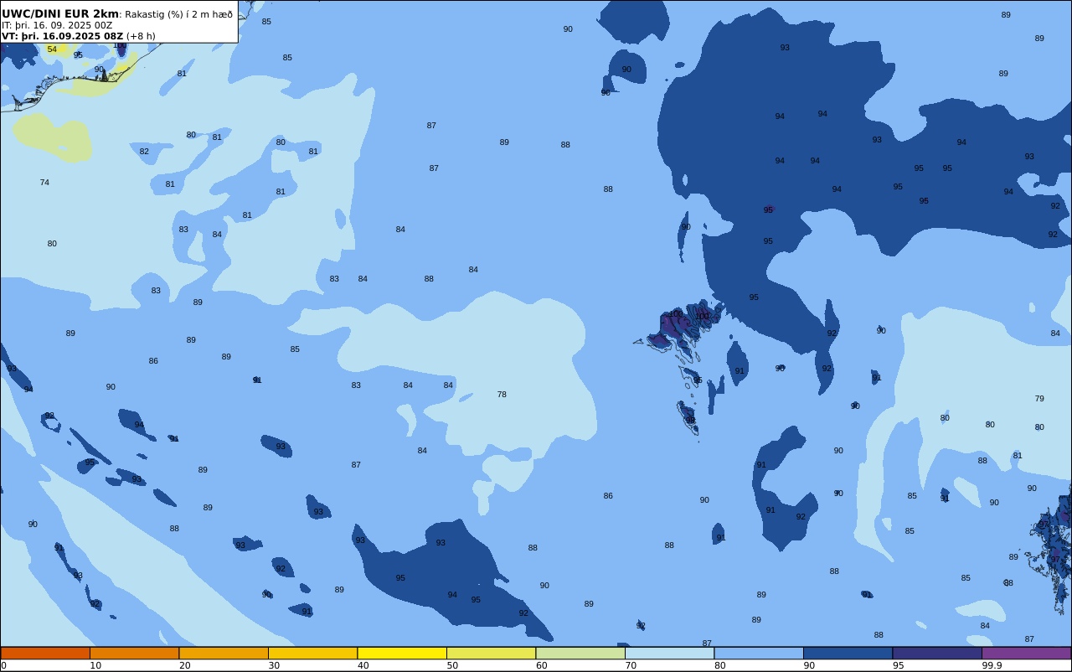This screenshot has height=672, width=1072.
Task: Click the "50" legend tick label
Action: coord(452,665)
